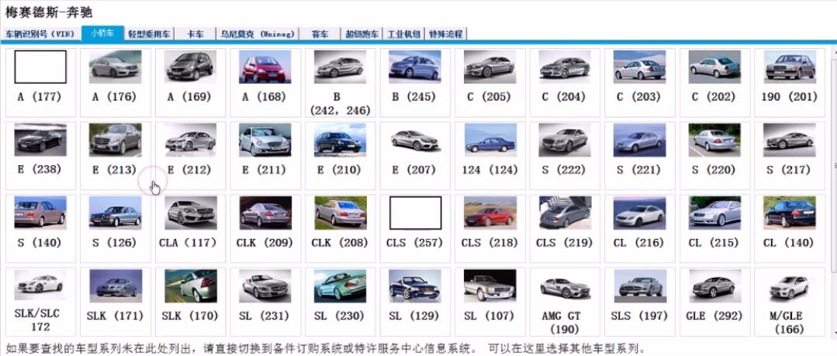Open the 客车 tab
The width and height of the screenshot is (837, 356).
[320, 34]
